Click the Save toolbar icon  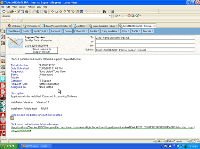(x=8, y=11)
